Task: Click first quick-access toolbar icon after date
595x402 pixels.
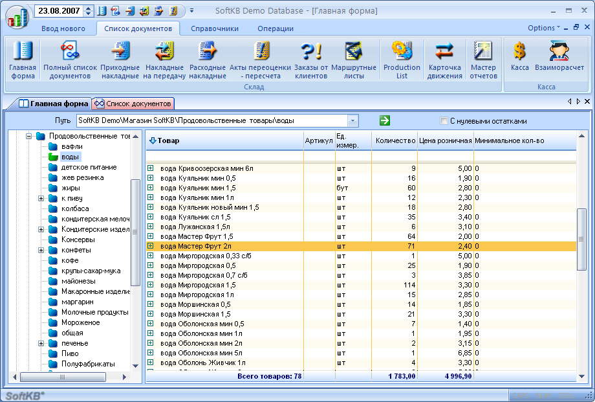Action: pyautogui.click(x=102, y=10)
